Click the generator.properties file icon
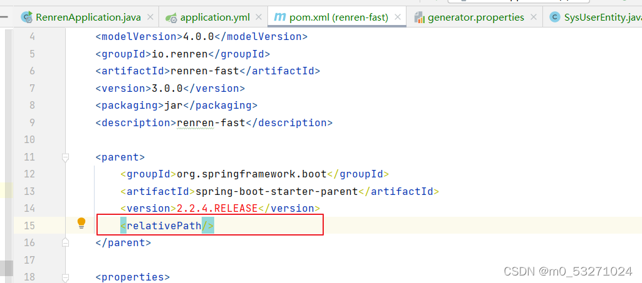The height and width of the screenshot is (283, 642). [x=419, y=17]
